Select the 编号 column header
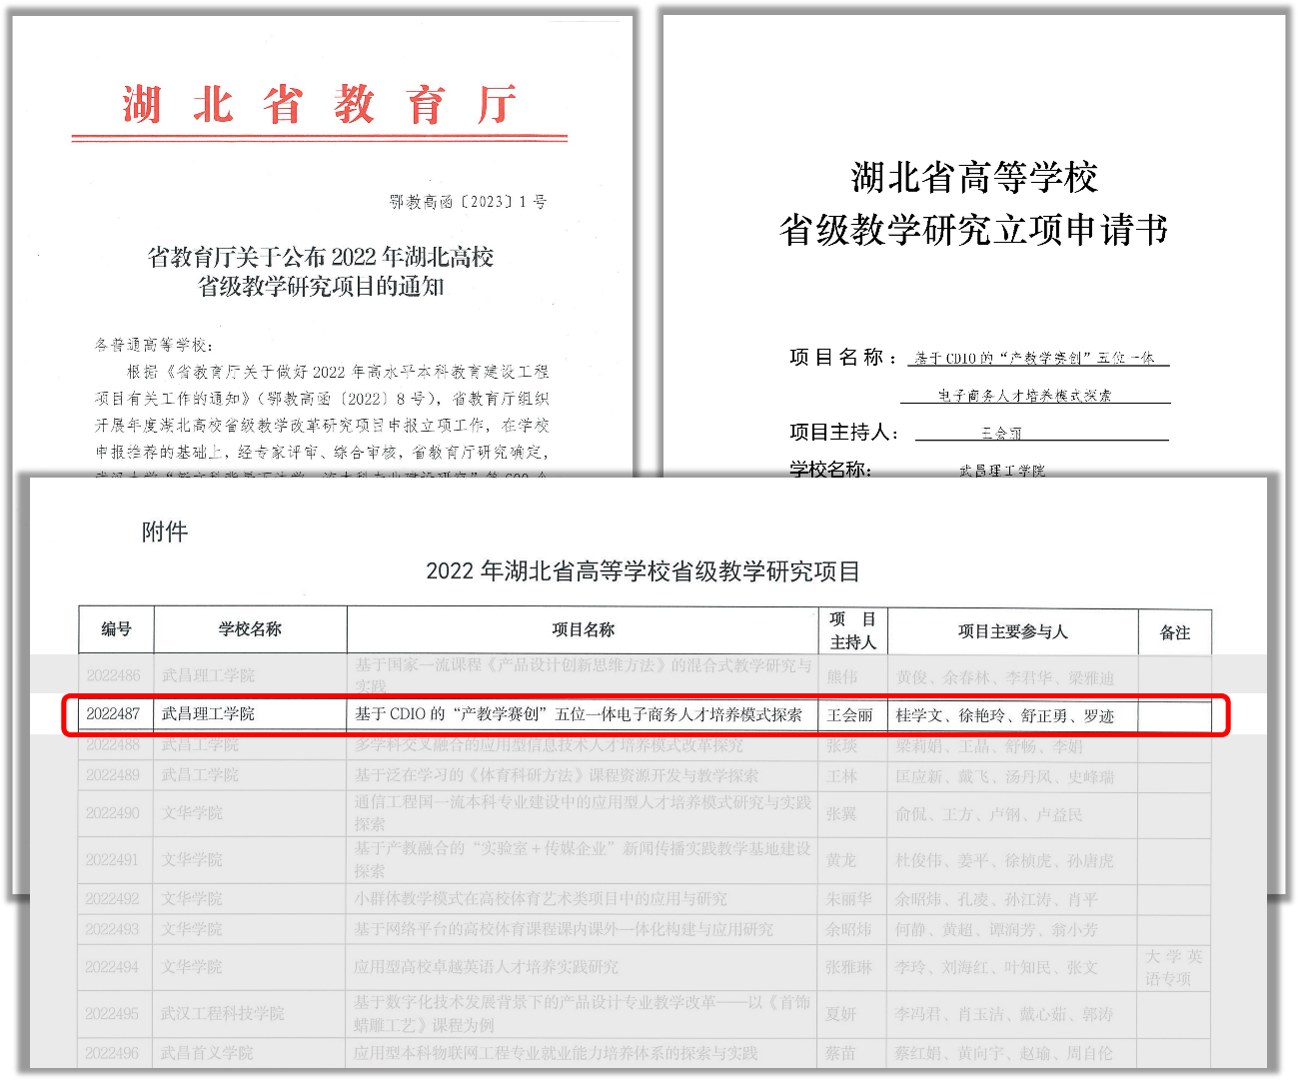Image resolution: width=1298 pixels, height=1080 pixels. point(116,629)
